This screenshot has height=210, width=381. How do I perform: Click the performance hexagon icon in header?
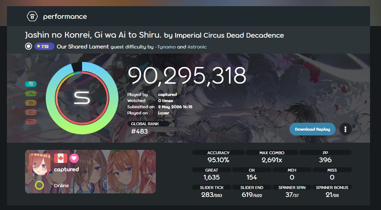pyautogui.click(x=32, y=16)
